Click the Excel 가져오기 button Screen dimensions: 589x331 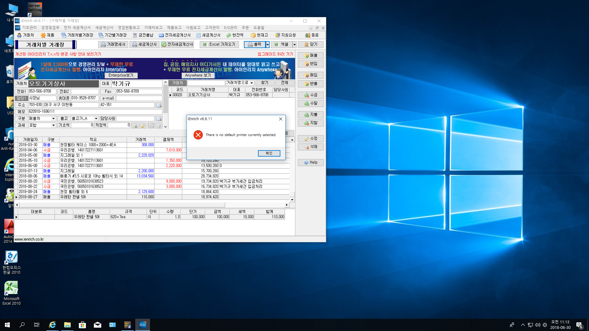(x=219, y=44)
